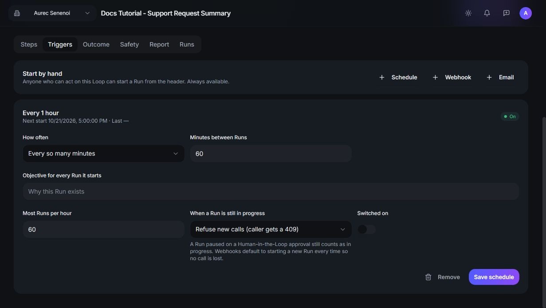This screenshot has height=308, width=546.
Task: Open the Runs tab
Action: click(187, 44)
